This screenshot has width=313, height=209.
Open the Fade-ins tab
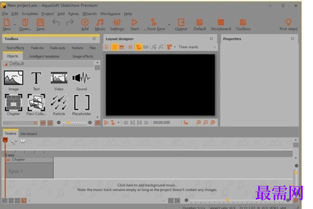pyautogui.click(x=37, y=48)
